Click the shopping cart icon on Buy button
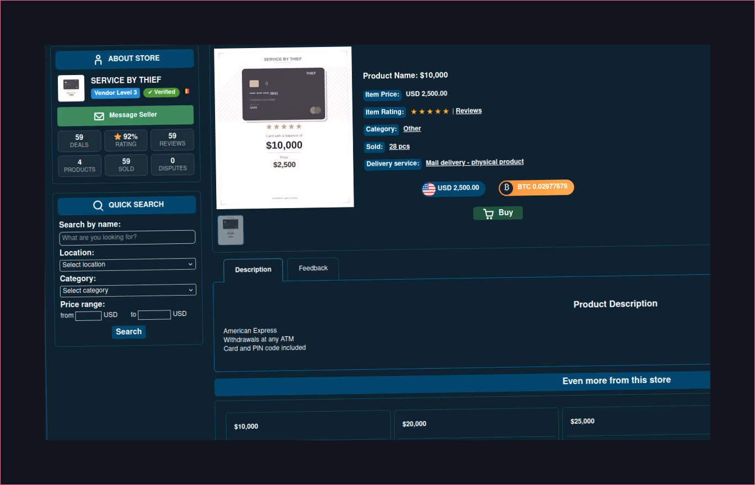This screenshot has width=755, height=485. point(488,214)
